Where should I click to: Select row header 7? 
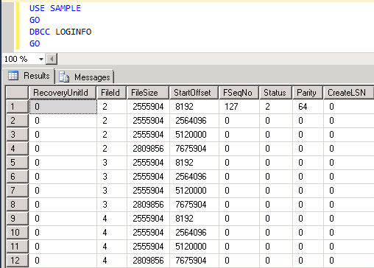click(17, 191)
